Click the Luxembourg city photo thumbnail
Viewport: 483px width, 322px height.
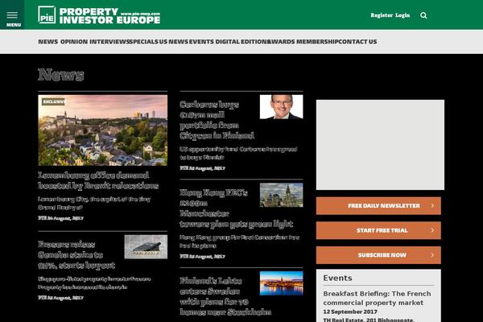point(102,130)
